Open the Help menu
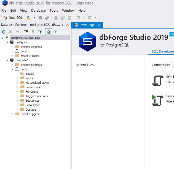 82,11
